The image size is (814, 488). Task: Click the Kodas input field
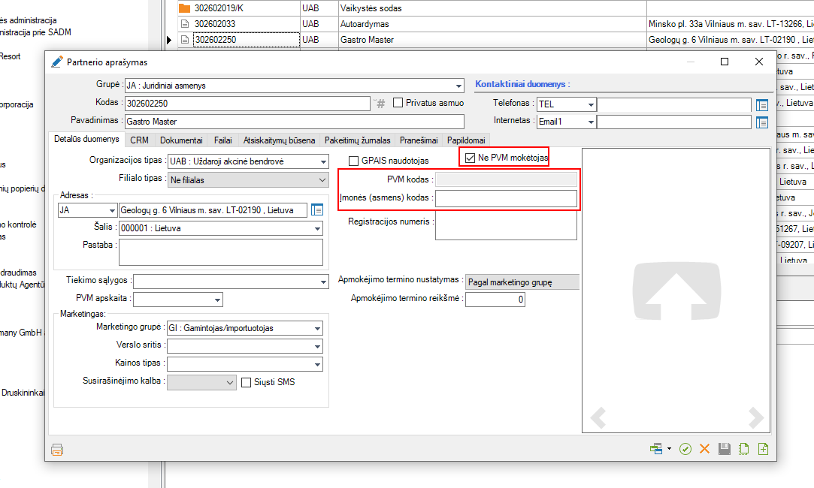247,103
